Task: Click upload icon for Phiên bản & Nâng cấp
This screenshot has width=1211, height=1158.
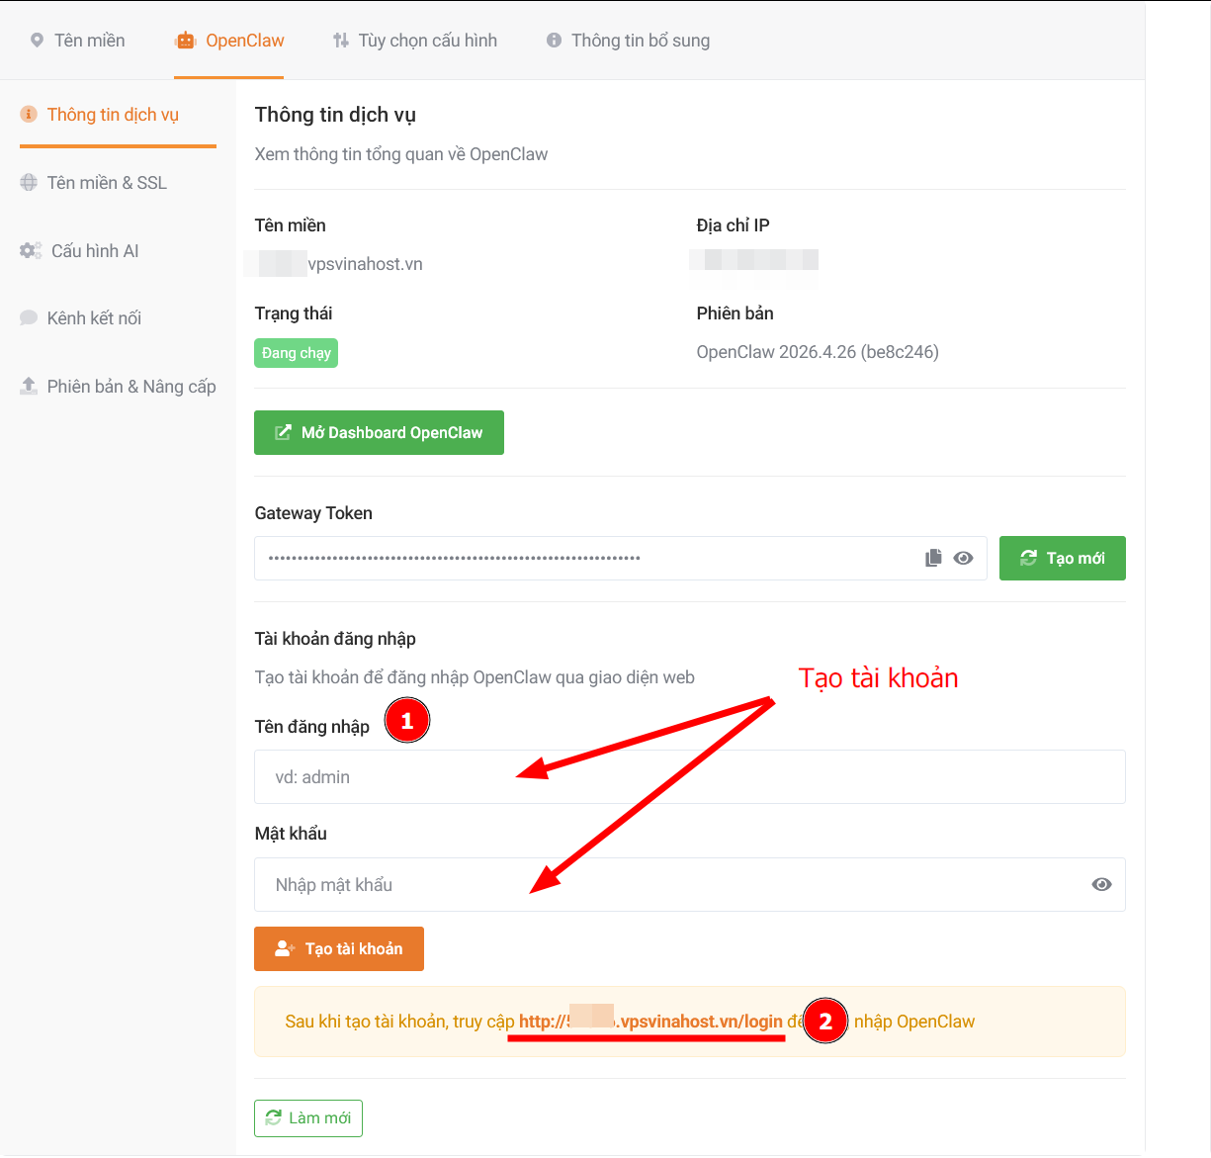Action: pyautogui.click(x=29, y=386)
